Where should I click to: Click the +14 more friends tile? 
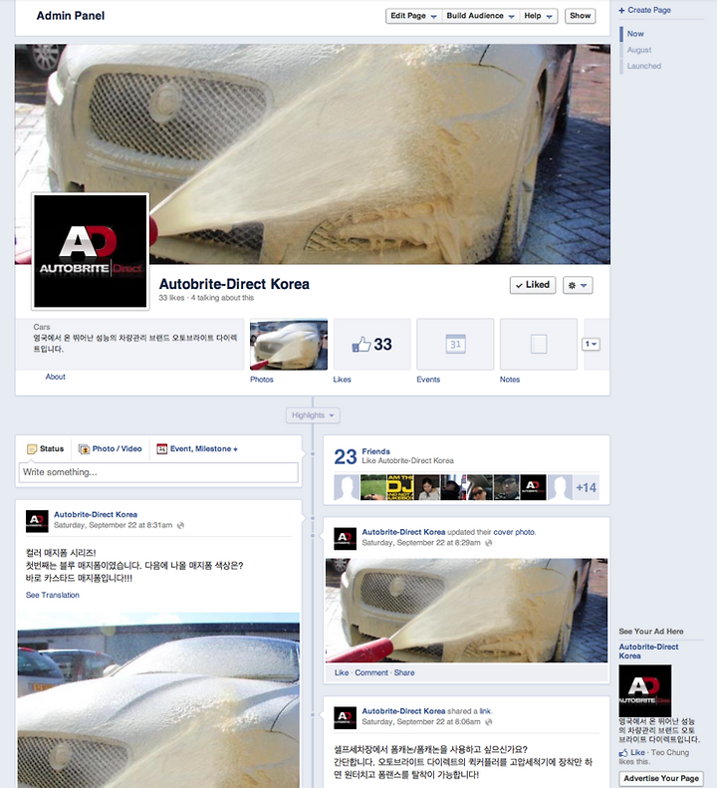pyautogui.click(x=586, y=487)
